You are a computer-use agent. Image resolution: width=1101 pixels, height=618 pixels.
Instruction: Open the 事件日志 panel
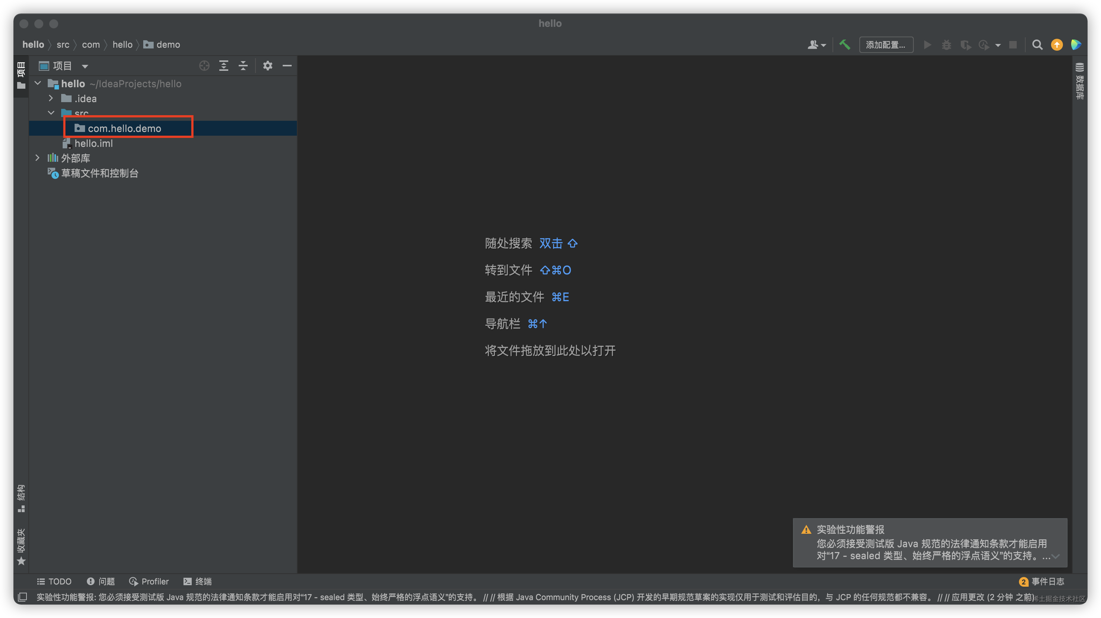(1042, 581)
